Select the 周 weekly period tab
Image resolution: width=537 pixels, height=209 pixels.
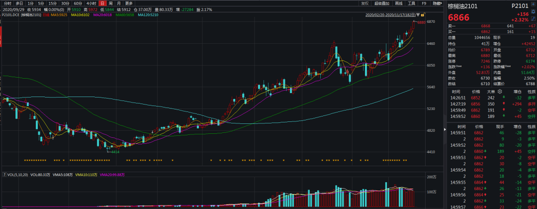(x=110, y=3)
